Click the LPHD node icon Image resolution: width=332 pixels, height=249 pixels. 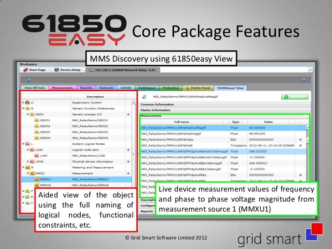click(32, 161)
